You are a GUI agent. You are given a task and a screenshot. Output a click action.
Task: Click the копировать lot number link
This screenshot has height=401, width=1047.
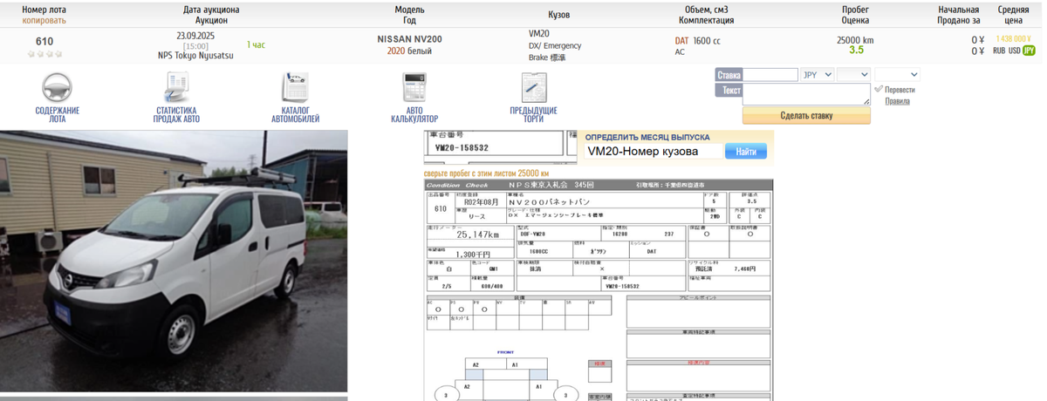pyautogui.click(x=44, y=20)
